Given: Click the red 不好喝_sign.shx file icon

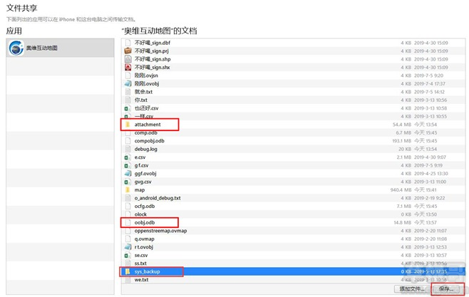Looking at the screenshot, I should 128,67.
